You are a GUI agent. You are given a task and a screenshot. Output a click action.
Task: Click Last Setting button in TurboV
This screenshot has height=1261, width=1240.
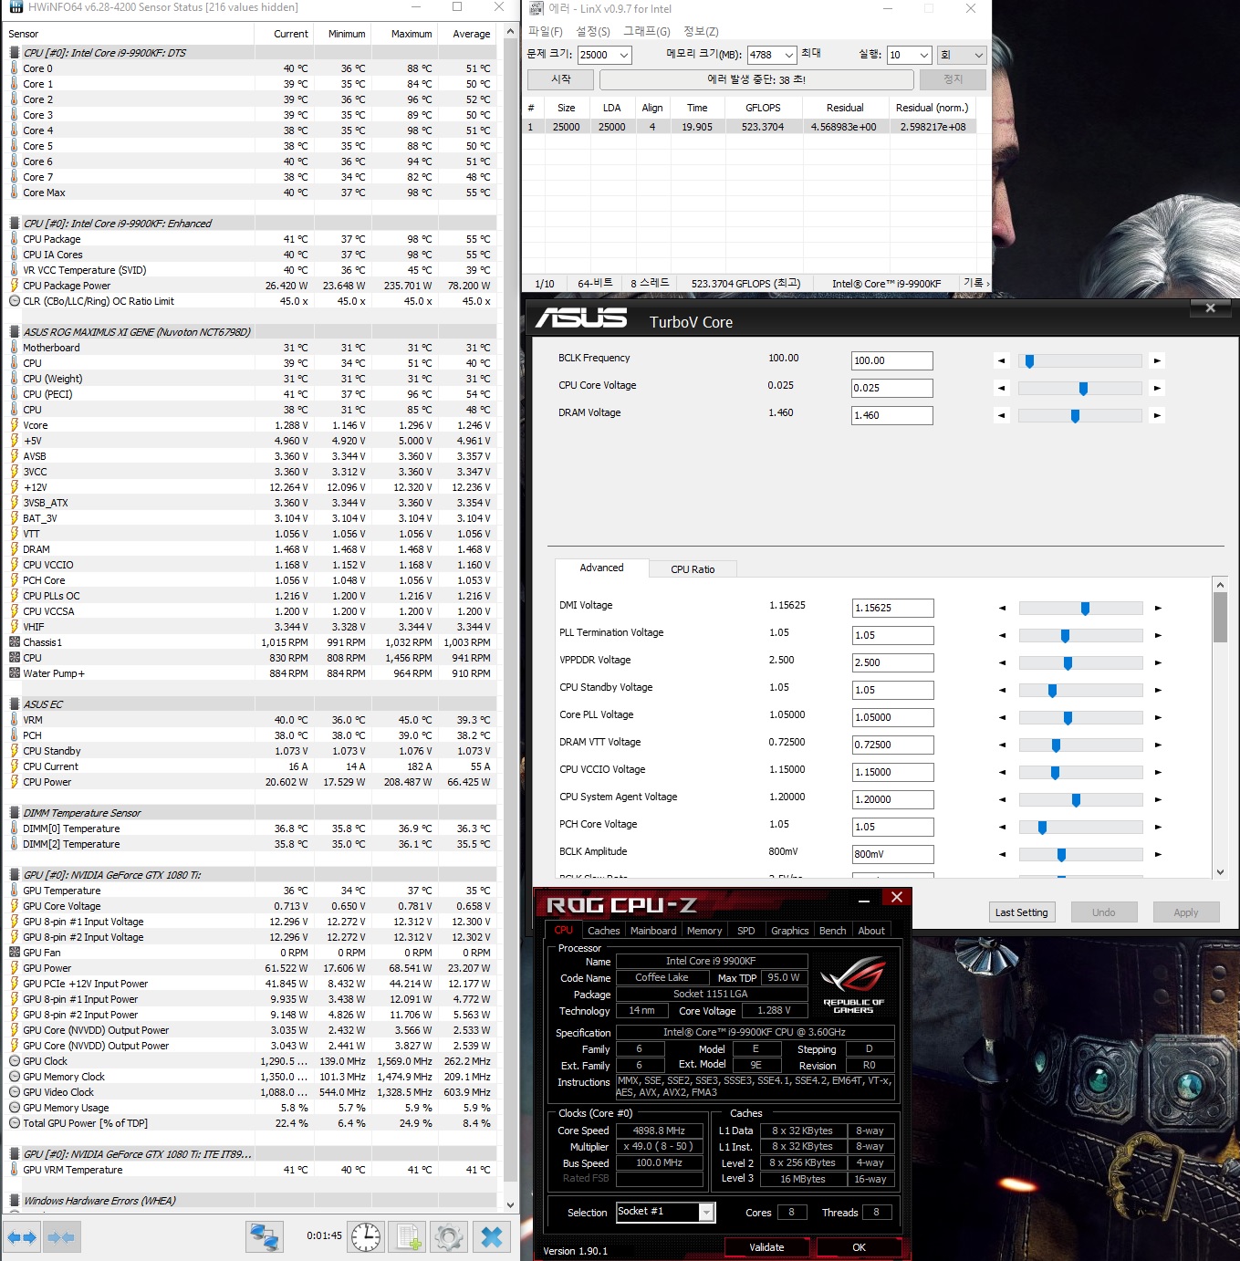(x=1021, y=912)
